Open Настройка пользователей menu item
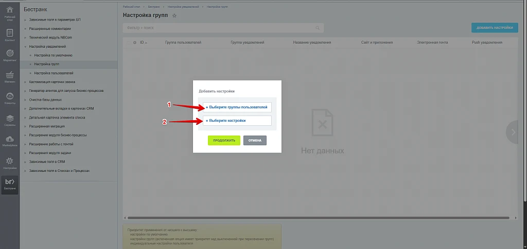The height and width of the screenshot is (249, 527). [x=54, y=73]
